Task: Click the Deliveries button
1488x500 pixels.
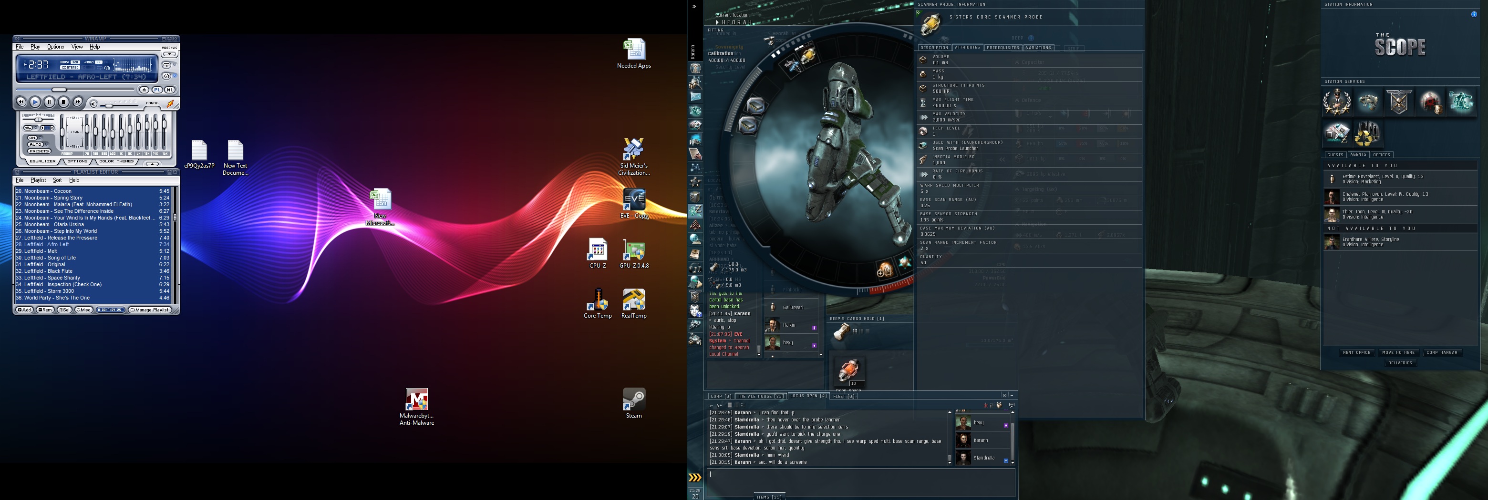Action: (x=1400, y=363)
